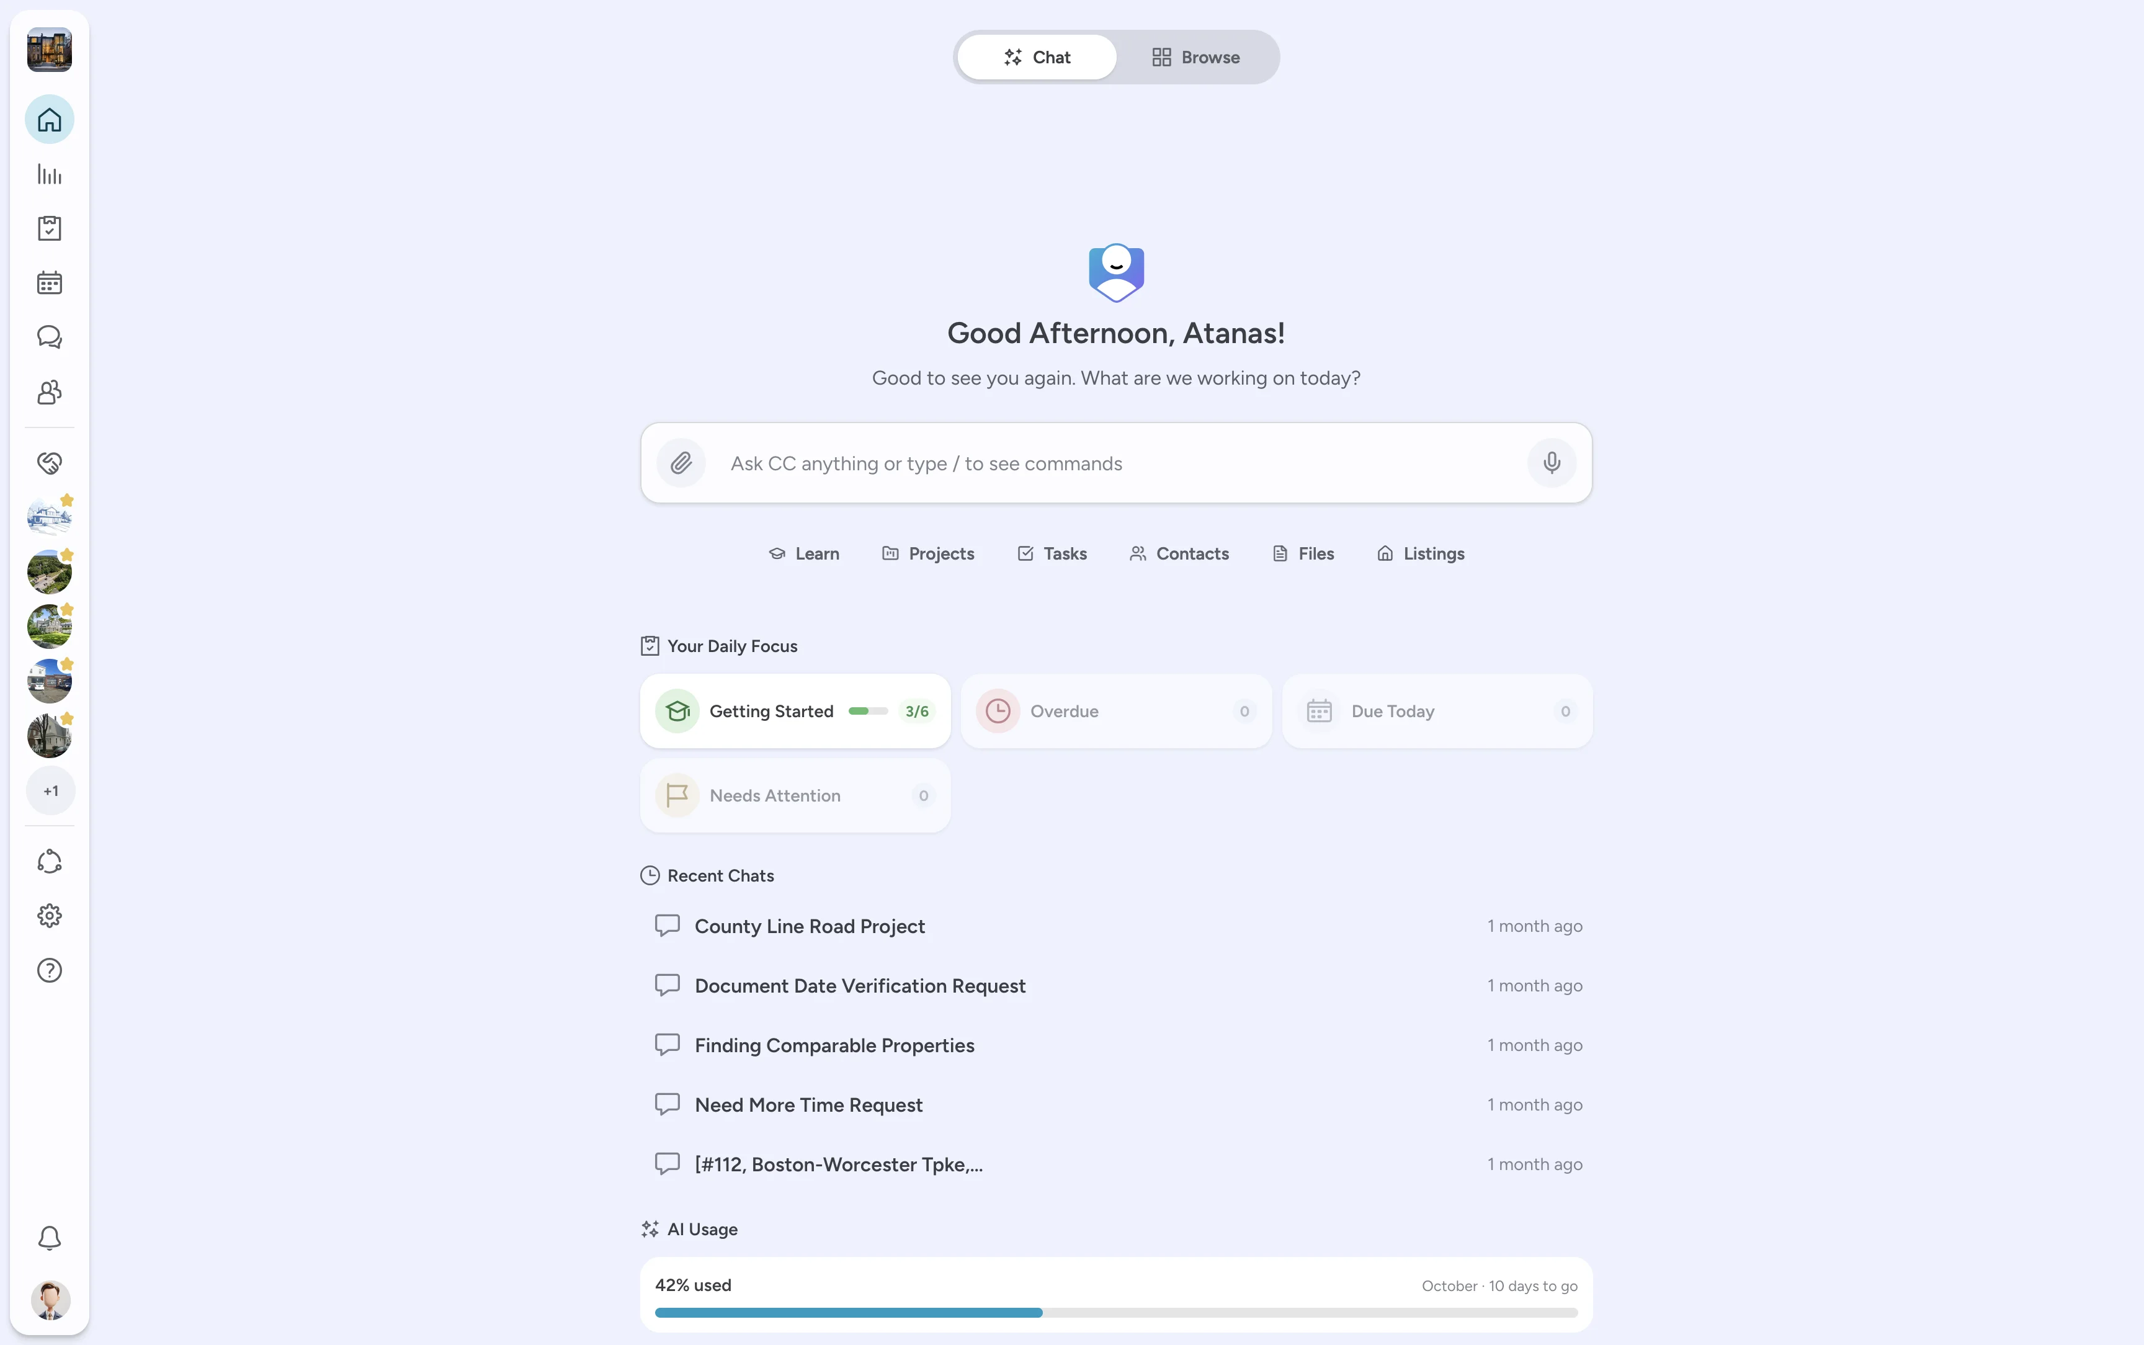
Task: Click the Learn shortcut
Action: (x=804, y=553)
